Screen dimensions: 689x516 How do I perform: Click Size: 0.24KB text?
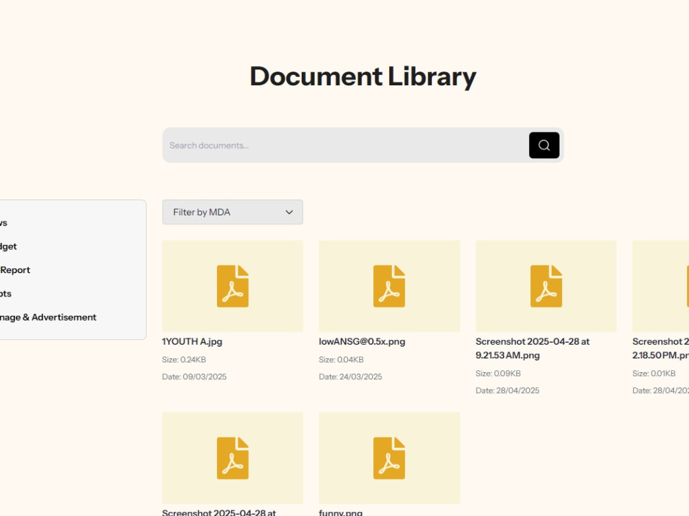184,359
